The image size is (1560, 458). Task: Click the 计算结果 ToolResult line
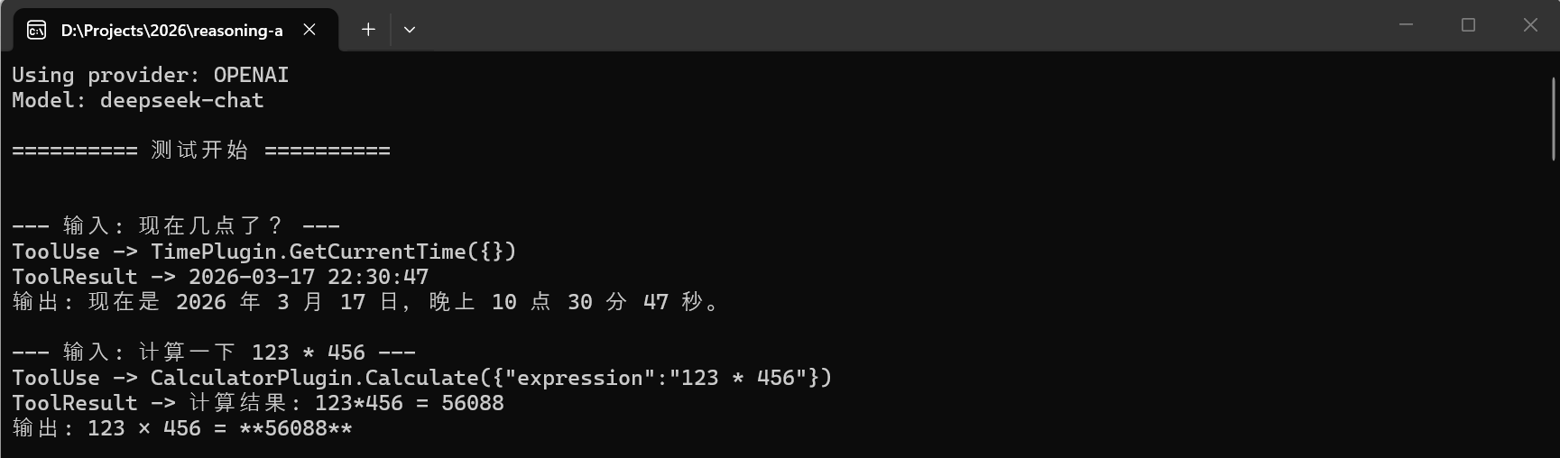click(x=258, y=403)
